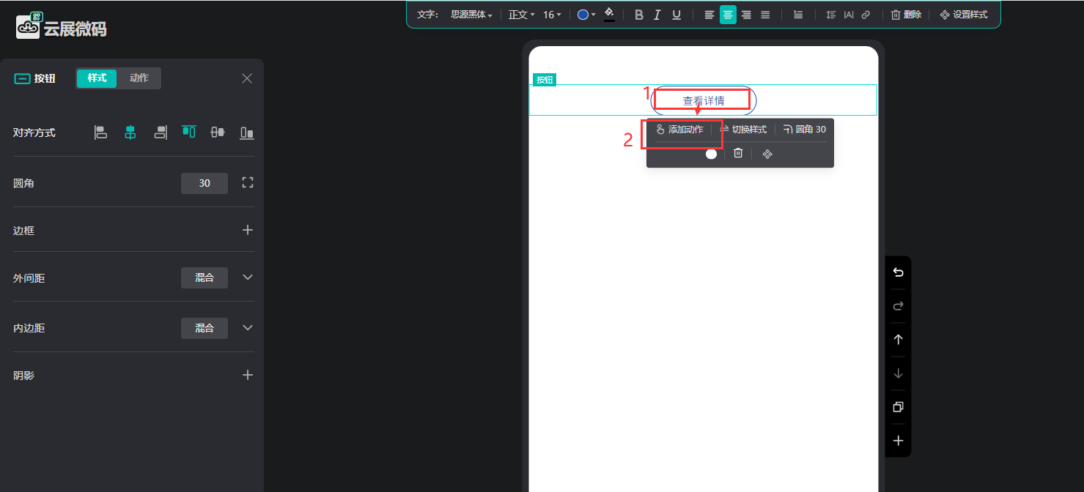Viewport: 1084px width, 492px height.
Task: Expand the 外间距 margin section
Action: coord(248,277)
